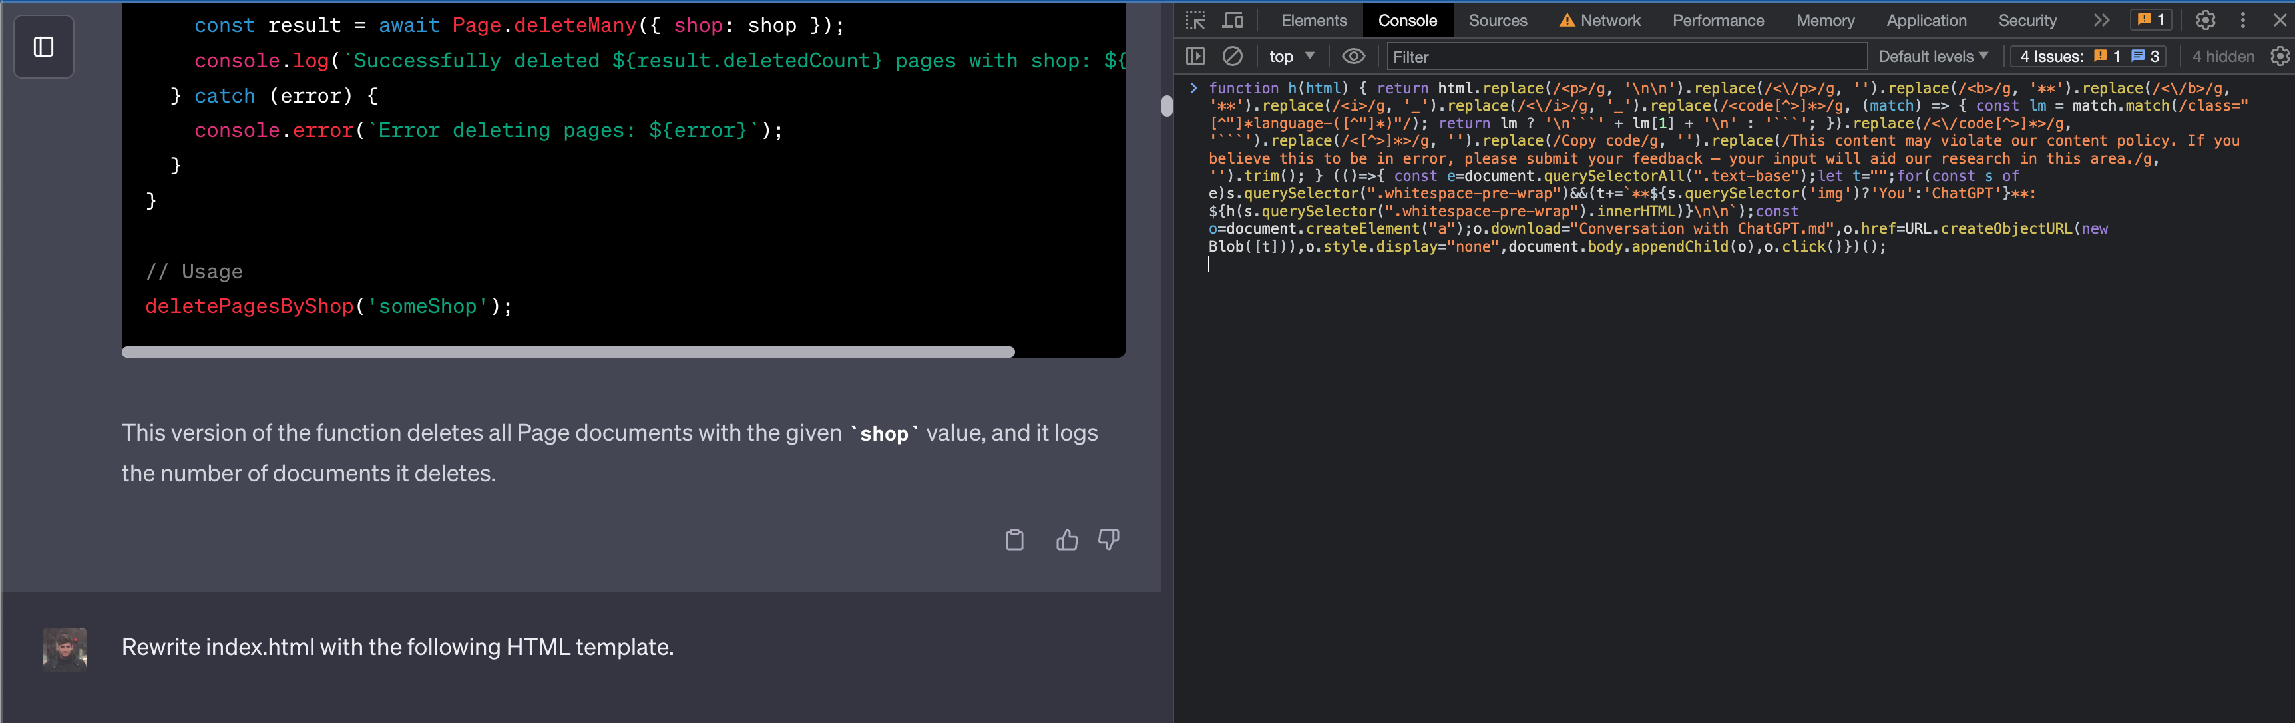2295x723 pixels.
Task: Switch to the Elements tab
Action: (1313, 21)
